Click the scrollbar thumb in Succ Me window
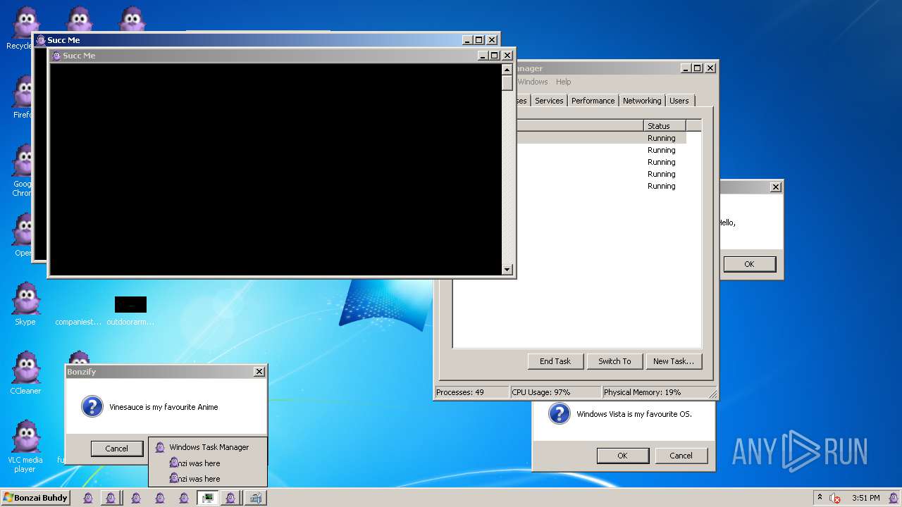 tap(507, 82)
